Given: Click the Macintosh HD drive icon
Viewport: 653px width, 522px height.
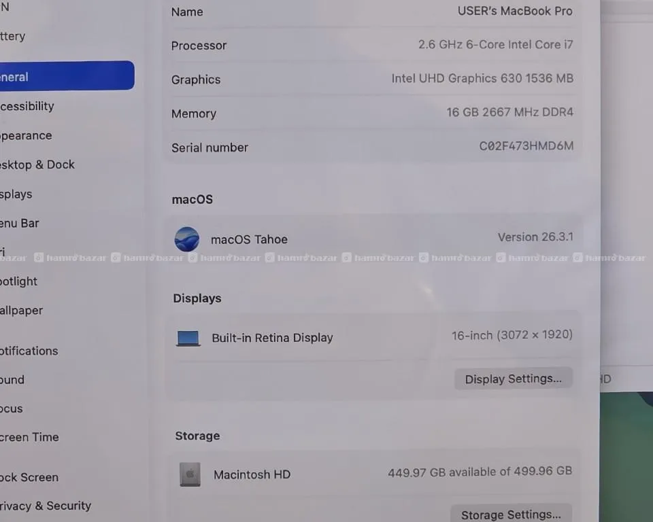Looking at the screenshot, I should click(190, 474).
